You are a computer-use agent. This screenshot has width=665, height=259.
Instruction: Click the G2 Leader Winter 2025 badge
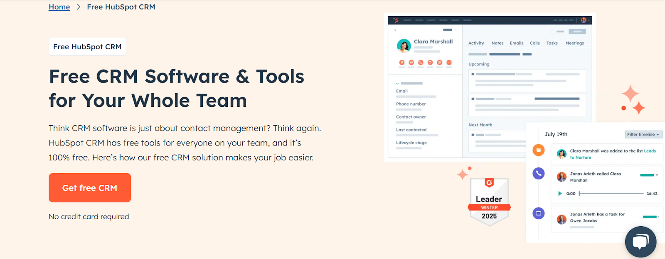[x=489, y=202]
